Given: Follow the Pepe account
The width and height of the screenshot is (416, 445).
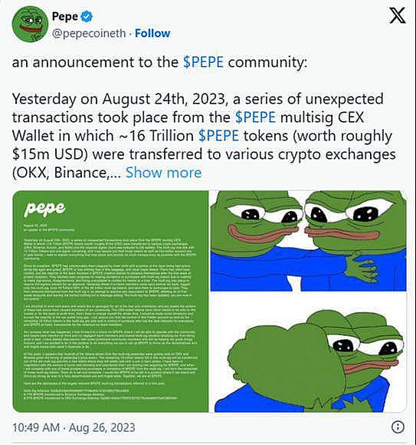Looking at the screenshot, I should [x=152, y=33].
